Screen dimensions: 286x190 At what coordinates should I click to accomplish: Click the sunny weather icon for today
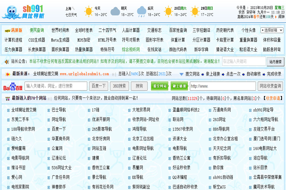coord(89,11)
